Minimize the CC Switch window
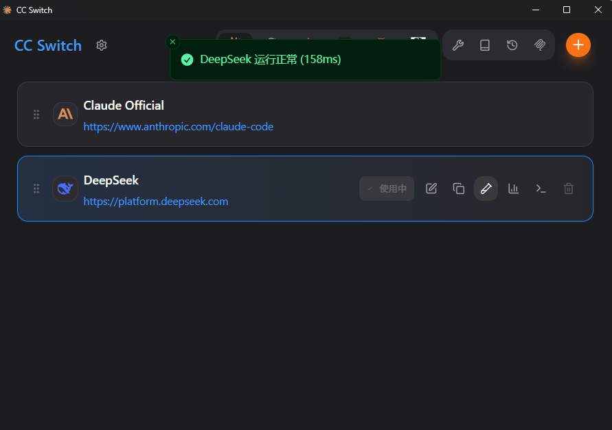The image size is (612, 430). pyautogui.click(x=536, y=10)
